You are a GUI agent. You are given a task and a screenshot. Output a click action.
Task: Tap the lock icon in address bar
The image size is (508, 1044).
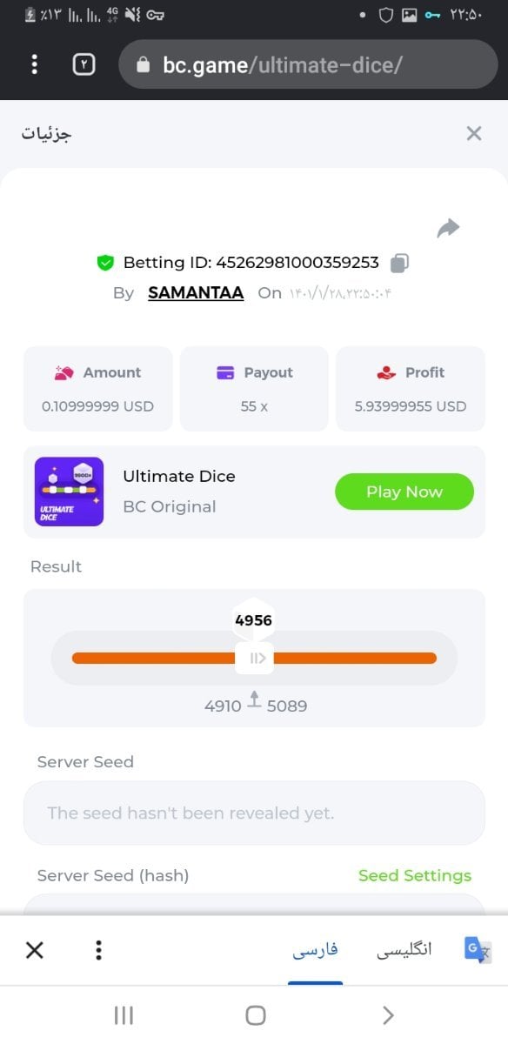coord(144,64)
